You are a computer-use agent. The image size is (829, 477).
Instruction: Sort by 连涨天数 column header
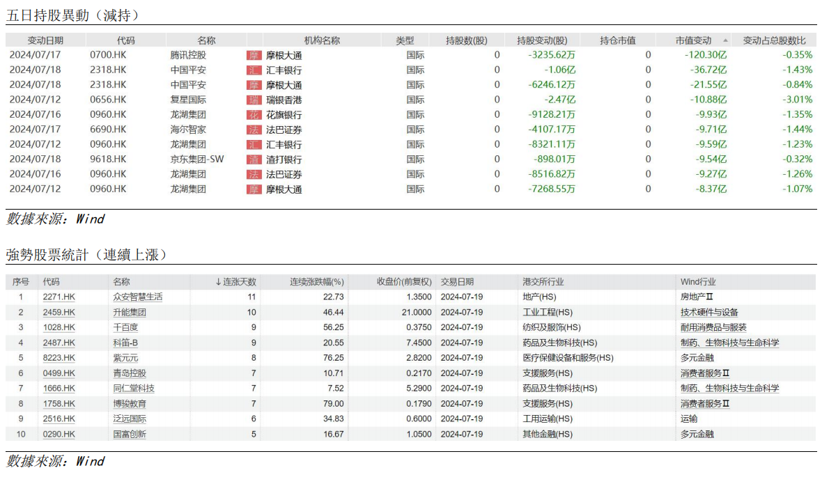[x=235, y=282]
